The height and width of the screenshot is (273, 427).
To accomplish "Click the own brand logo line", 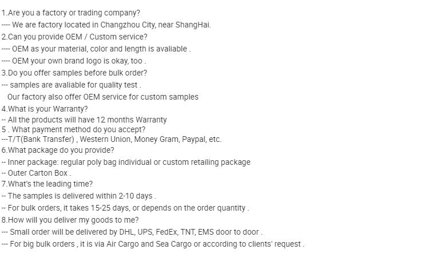I will click(74, 61).
